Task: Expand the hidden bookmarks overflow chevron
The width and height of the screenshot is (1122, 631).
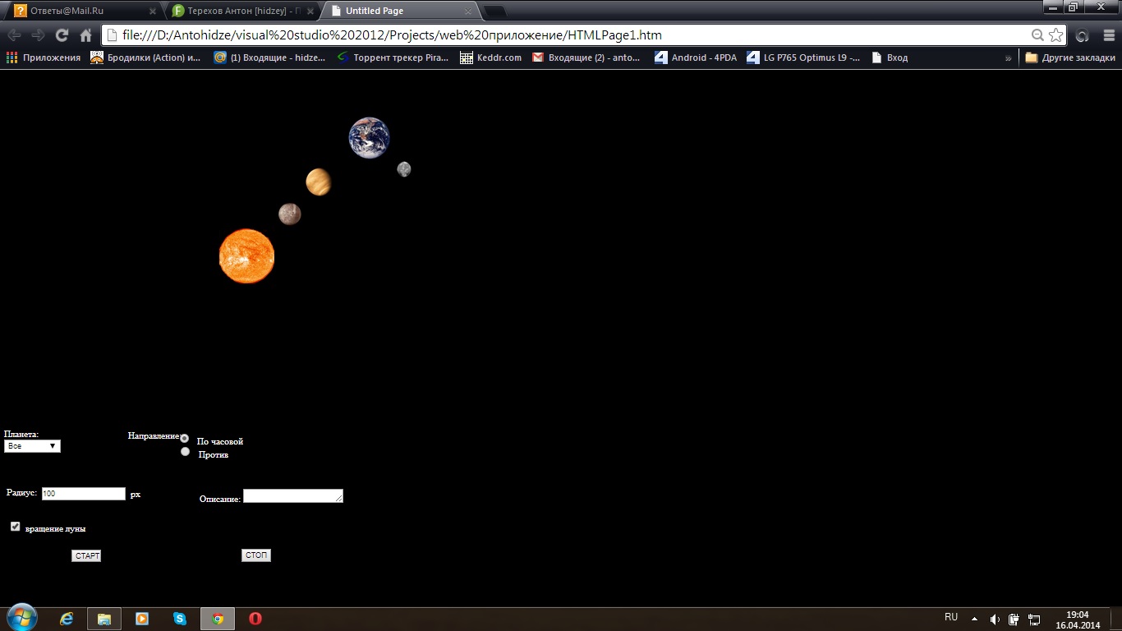Action: (x=1009, y=58)
